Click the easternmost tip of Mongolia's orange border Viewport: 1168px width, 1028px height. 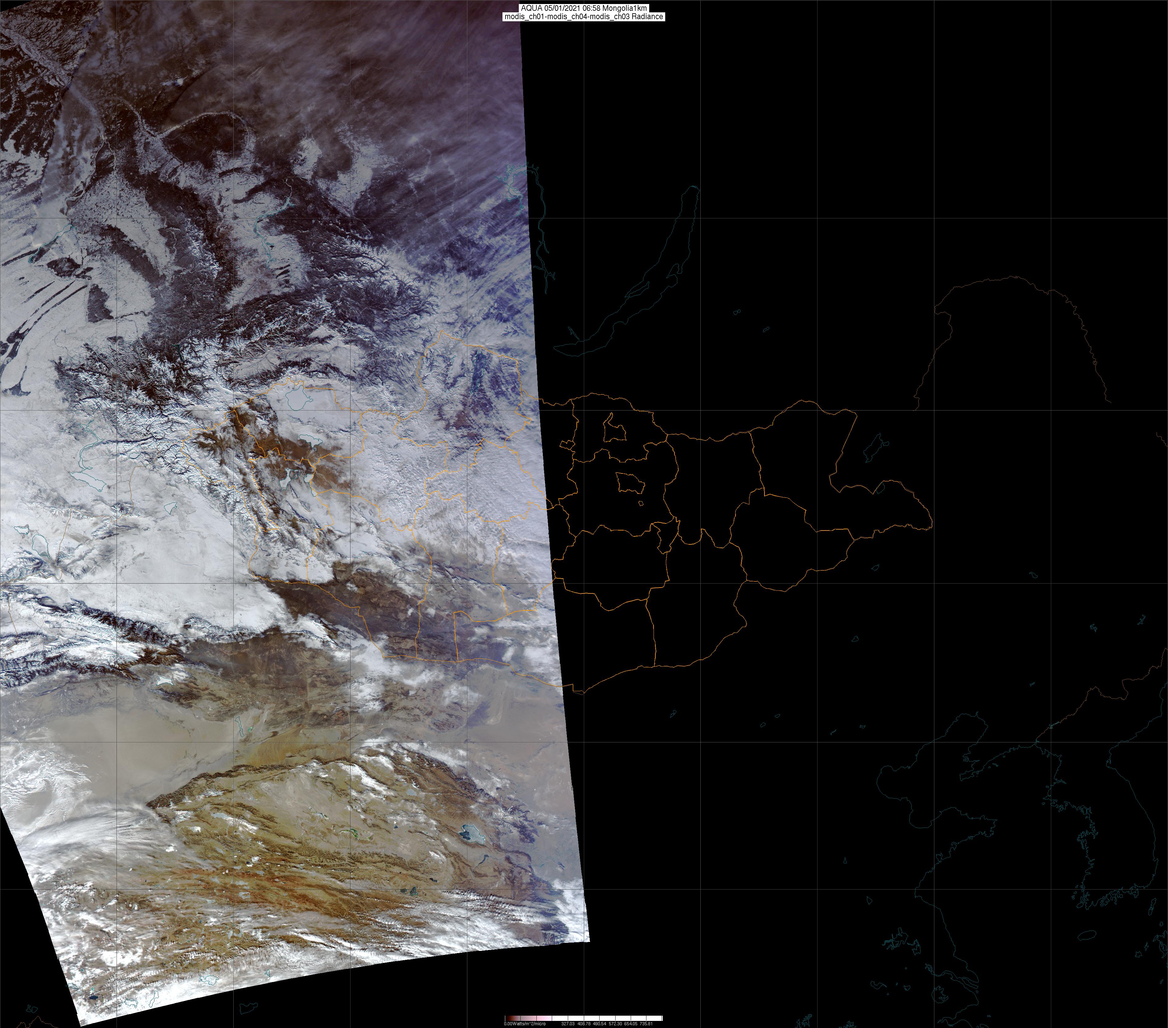point(932,522)
